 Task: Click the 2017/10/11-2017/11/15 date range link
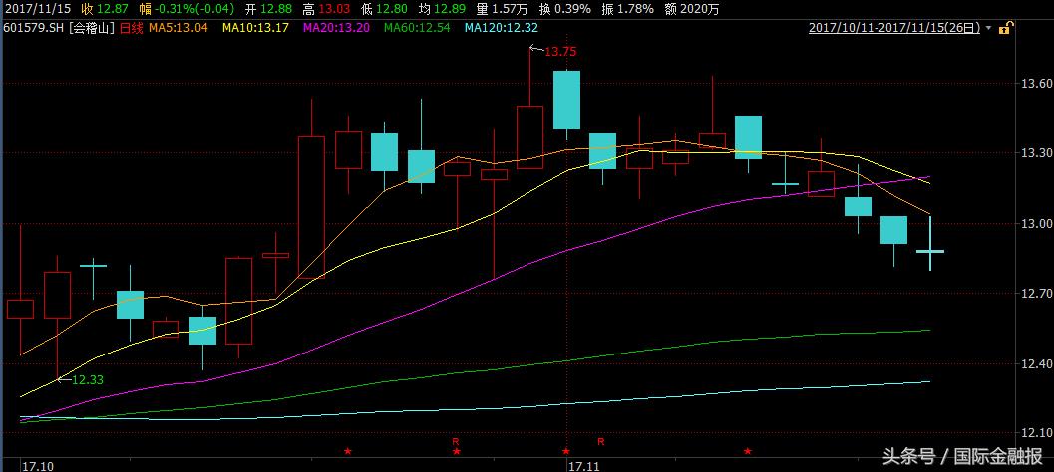pos(893,28)
